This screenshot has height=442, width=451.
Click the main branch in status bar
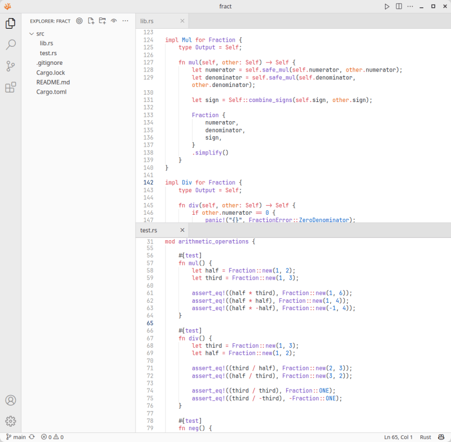click(16, 437)
